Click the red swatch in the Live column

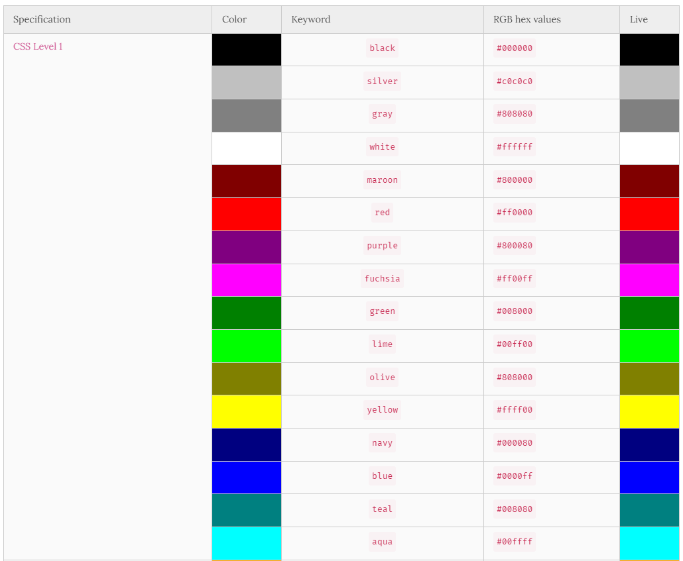pos(649,214)
